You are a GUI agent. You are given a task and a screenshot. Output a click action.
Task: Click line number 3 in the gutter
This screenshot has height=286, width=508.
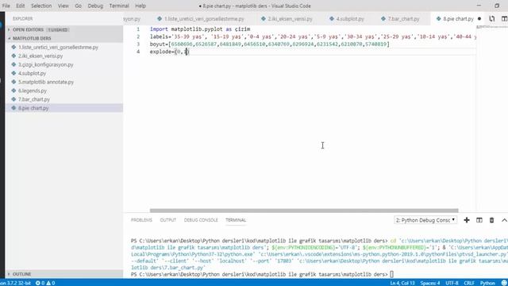tap(138, 44)
